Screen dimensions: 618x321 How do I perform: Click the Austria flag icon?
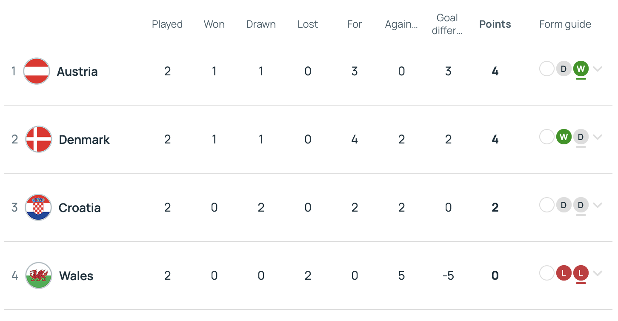tap(37, 71)
